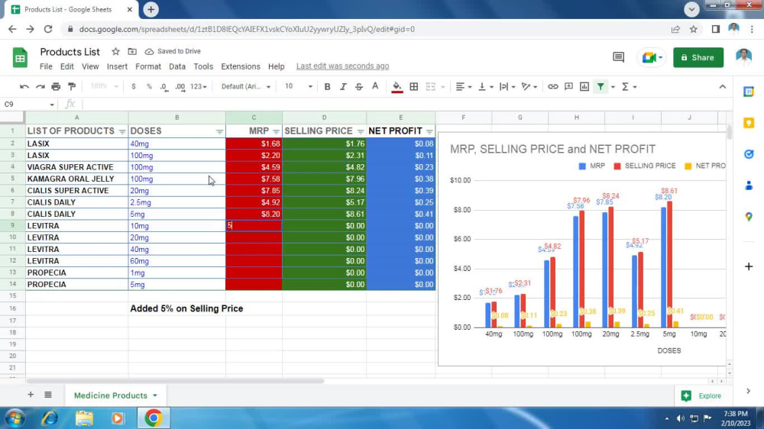This screenshot has height=429, width=764.
Task: Open the comment history icon
Action: (618, 57)
